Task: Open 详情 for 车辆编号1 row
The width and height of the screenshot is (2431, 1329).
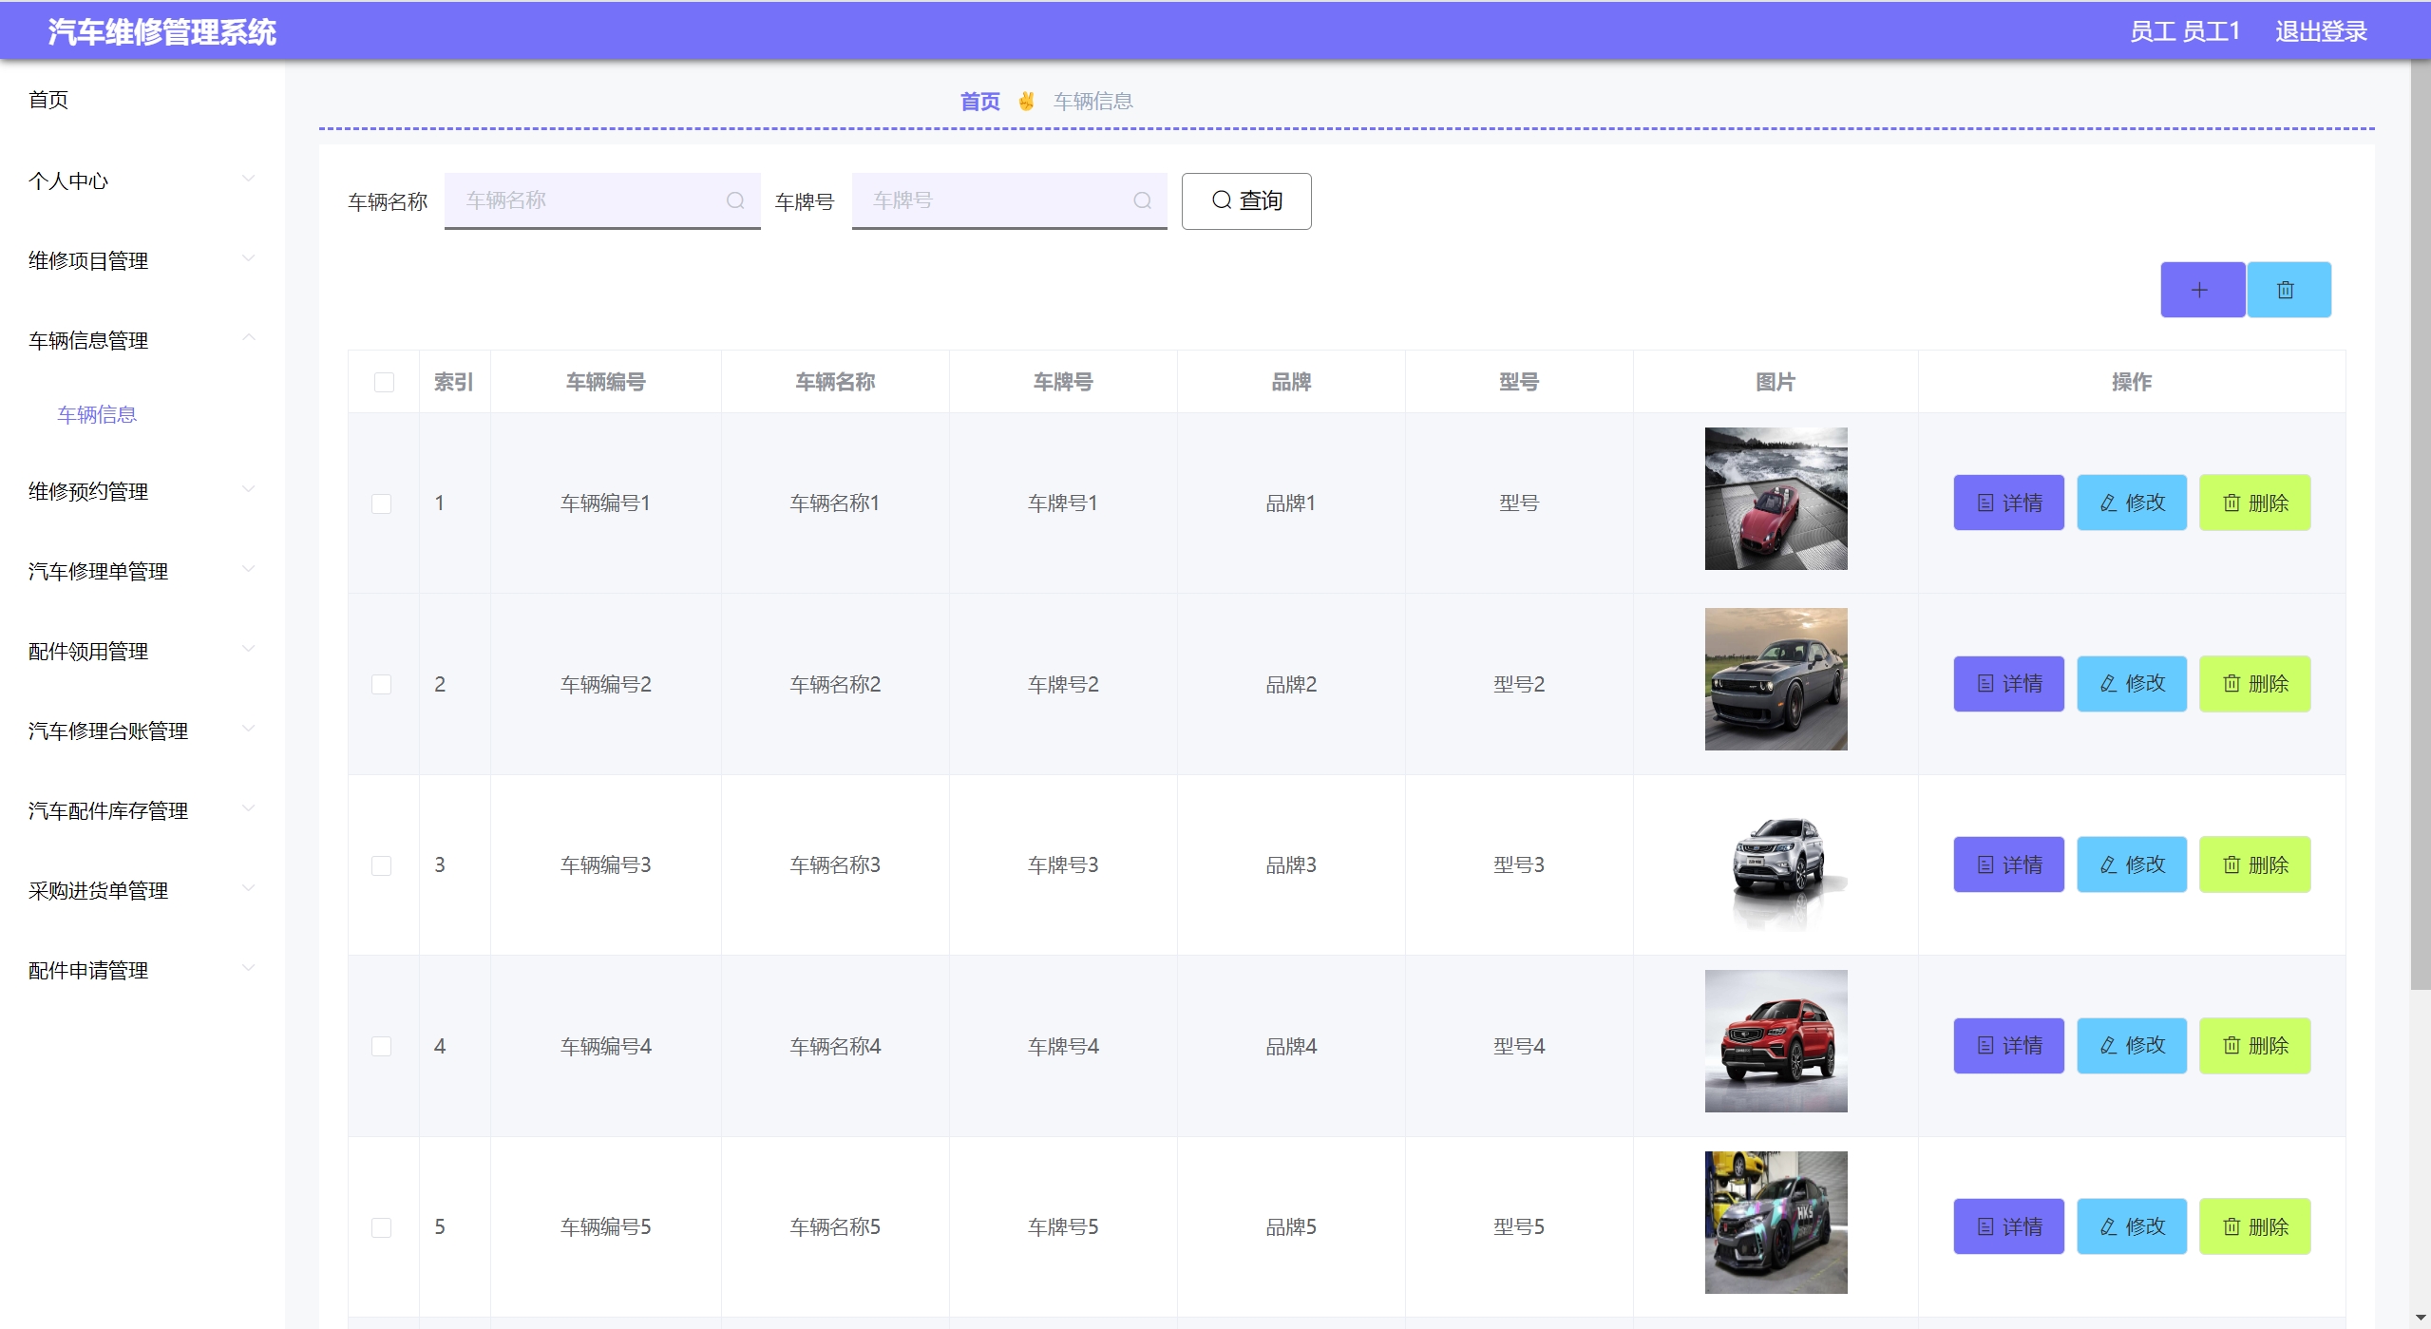Action: coord(2008,503)
